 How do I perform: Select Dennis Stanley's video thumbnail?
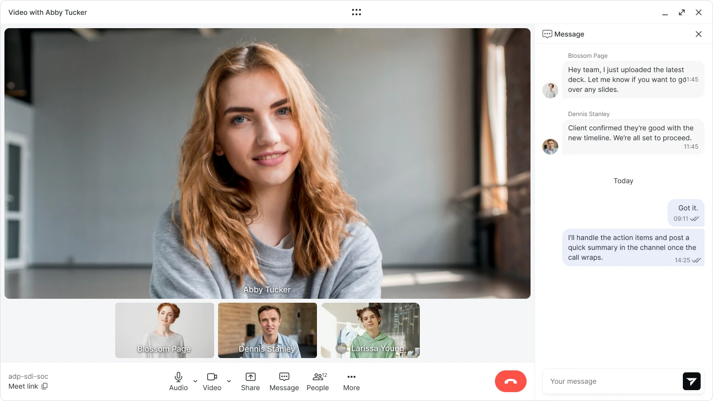coord(267,330)
